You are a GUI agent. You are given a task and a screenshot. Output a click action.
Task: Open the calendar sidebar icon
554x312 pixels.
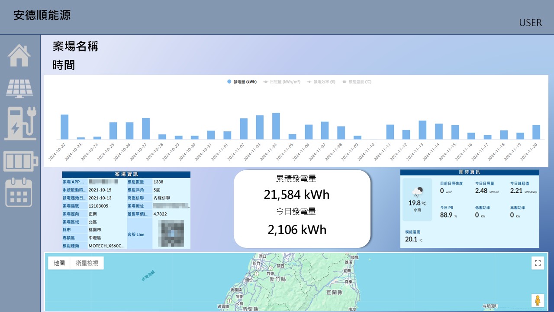point(19,192)
